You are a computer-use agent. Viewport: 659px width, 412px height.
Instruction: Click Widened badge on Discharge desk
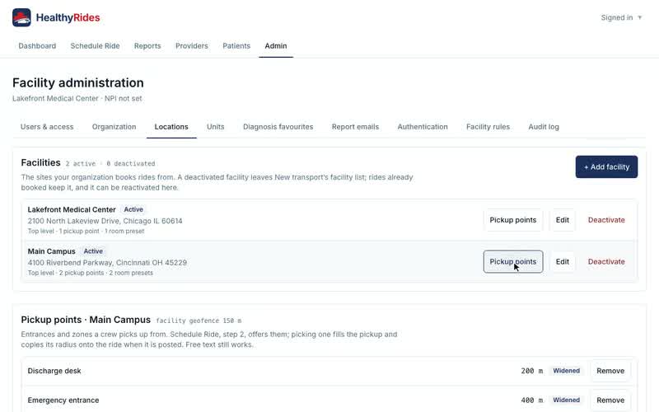pos(566,371)
